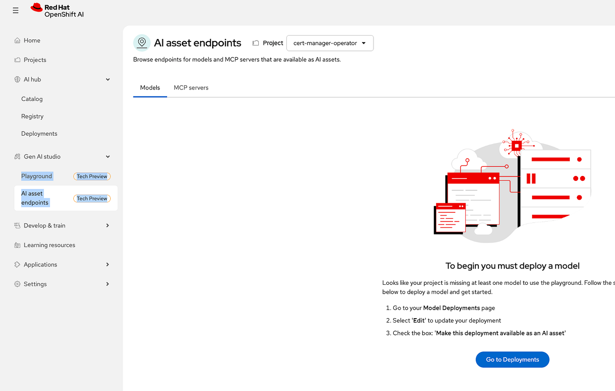Image resolution: width=615 pixels, height=391 pixels.
Task: Click the 'Check the box' step text
Action: 479,334
